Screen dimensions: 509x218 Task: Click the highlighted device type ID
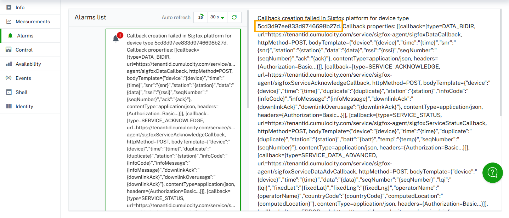click(x=299, y=26)
